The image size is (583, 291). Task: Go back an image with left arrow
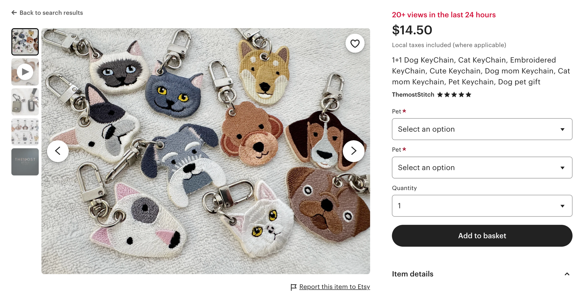(58, 151)
